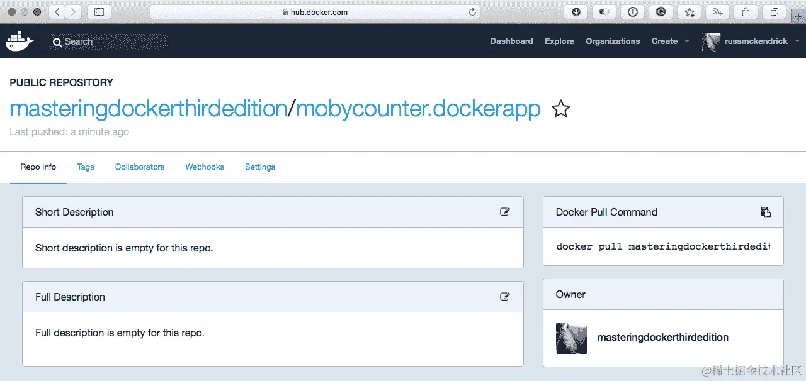Click the toggle-switch extension icon
The height and width of the screenshot is (381, 806).
[x=604, y=12]
